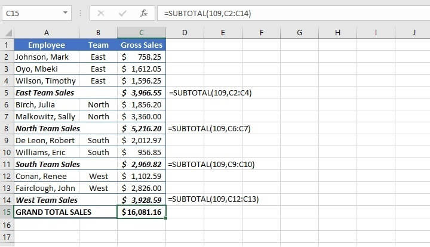Click the $1,612.05 sales value

142,69
